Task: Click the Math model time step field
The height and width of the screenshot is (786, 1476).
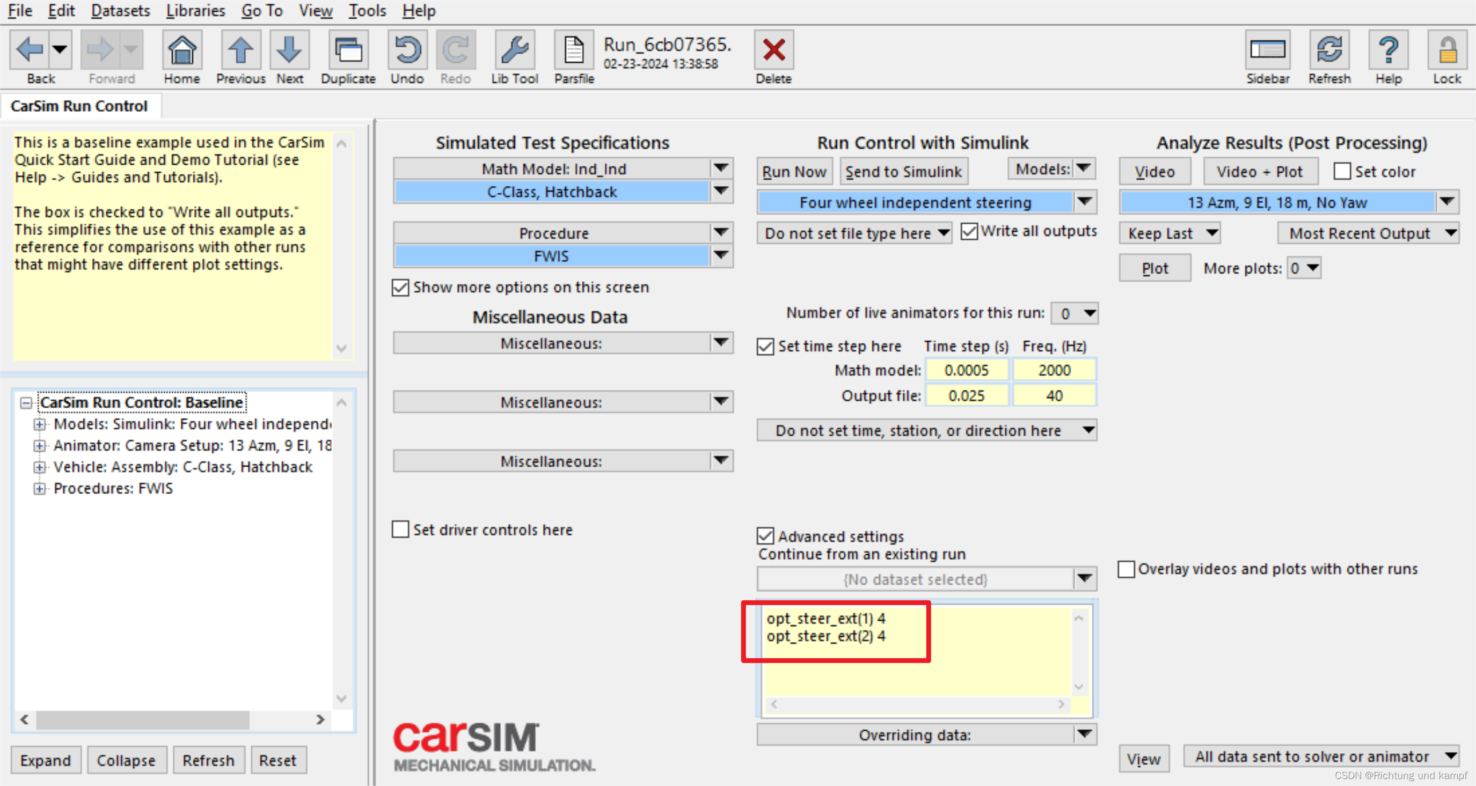Action: point(966,370)
